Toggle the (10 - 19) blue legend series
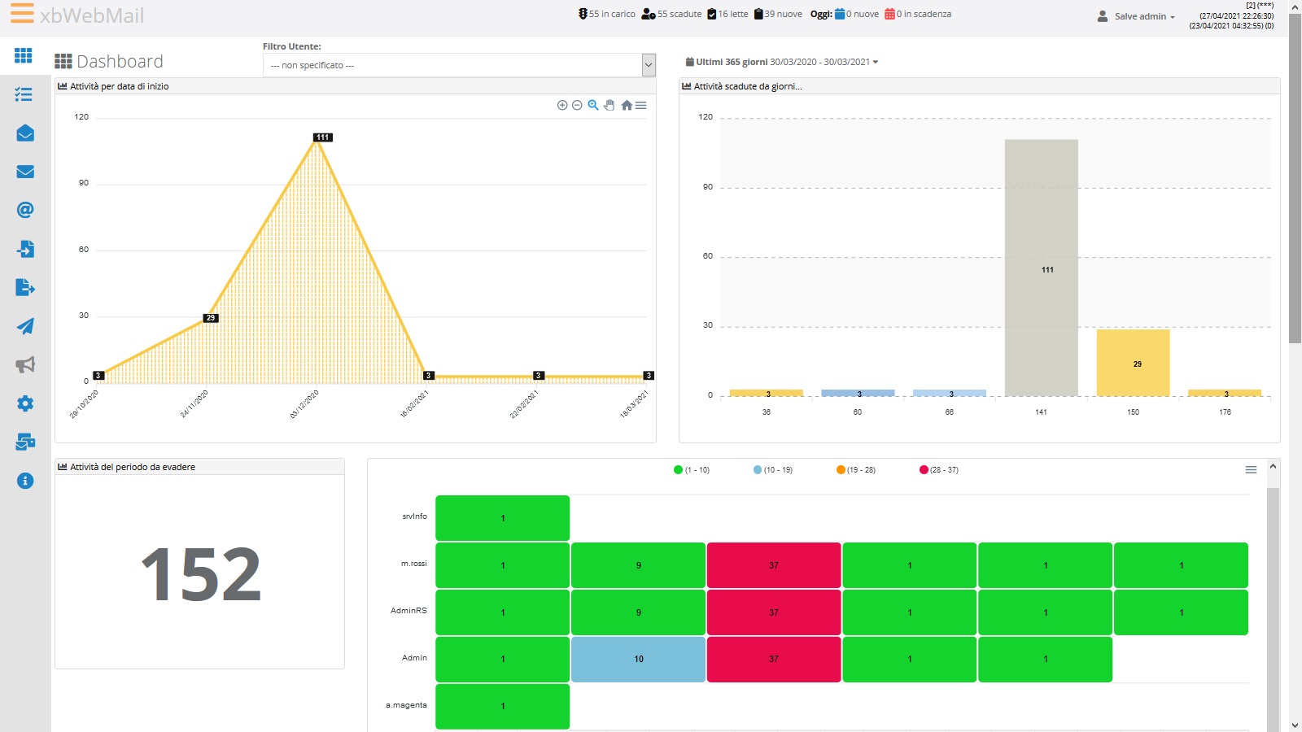1302x732 pixels. (773, 470)
